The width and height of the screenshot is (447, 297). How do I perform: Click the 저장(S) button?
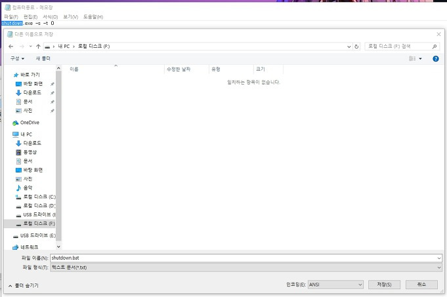pyautogui.click(x=384, y=285)
